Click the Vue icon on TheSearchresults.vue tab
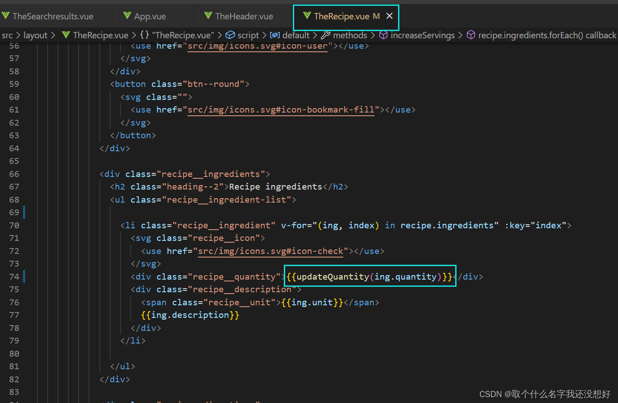 [5, 16]
